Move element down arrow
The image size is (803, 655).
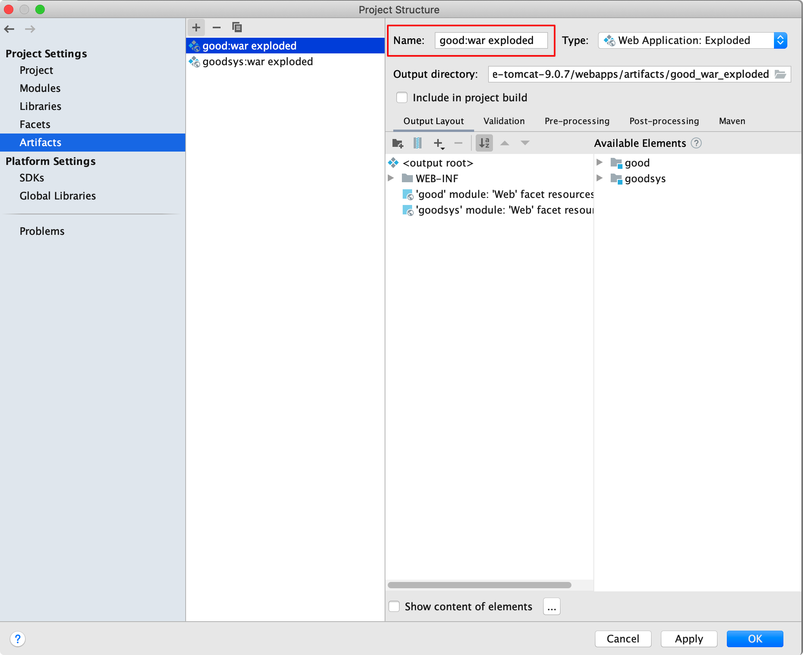[525, 143]
